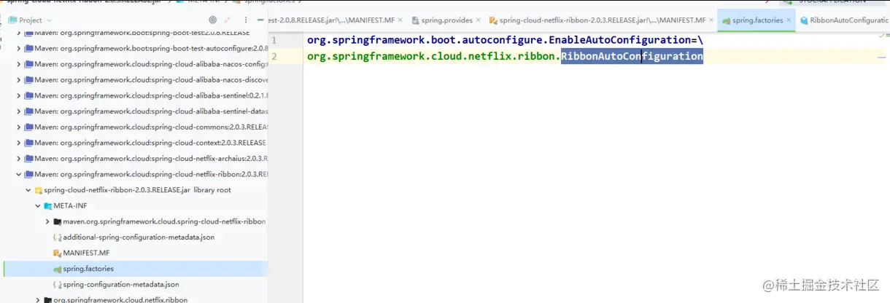Image resolution: width=890 pixels, height=303 pixels.
Task: Expand Maven spring-cloud-alibaba-sentinel-datasource node
Action: pyautogui.click(x=19, y=111)
